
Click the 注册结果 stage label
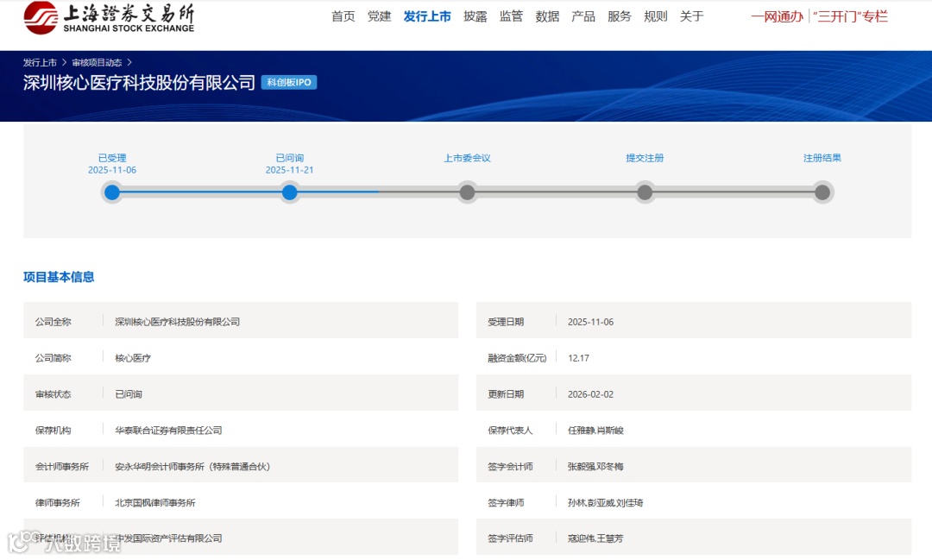(822, 158)
